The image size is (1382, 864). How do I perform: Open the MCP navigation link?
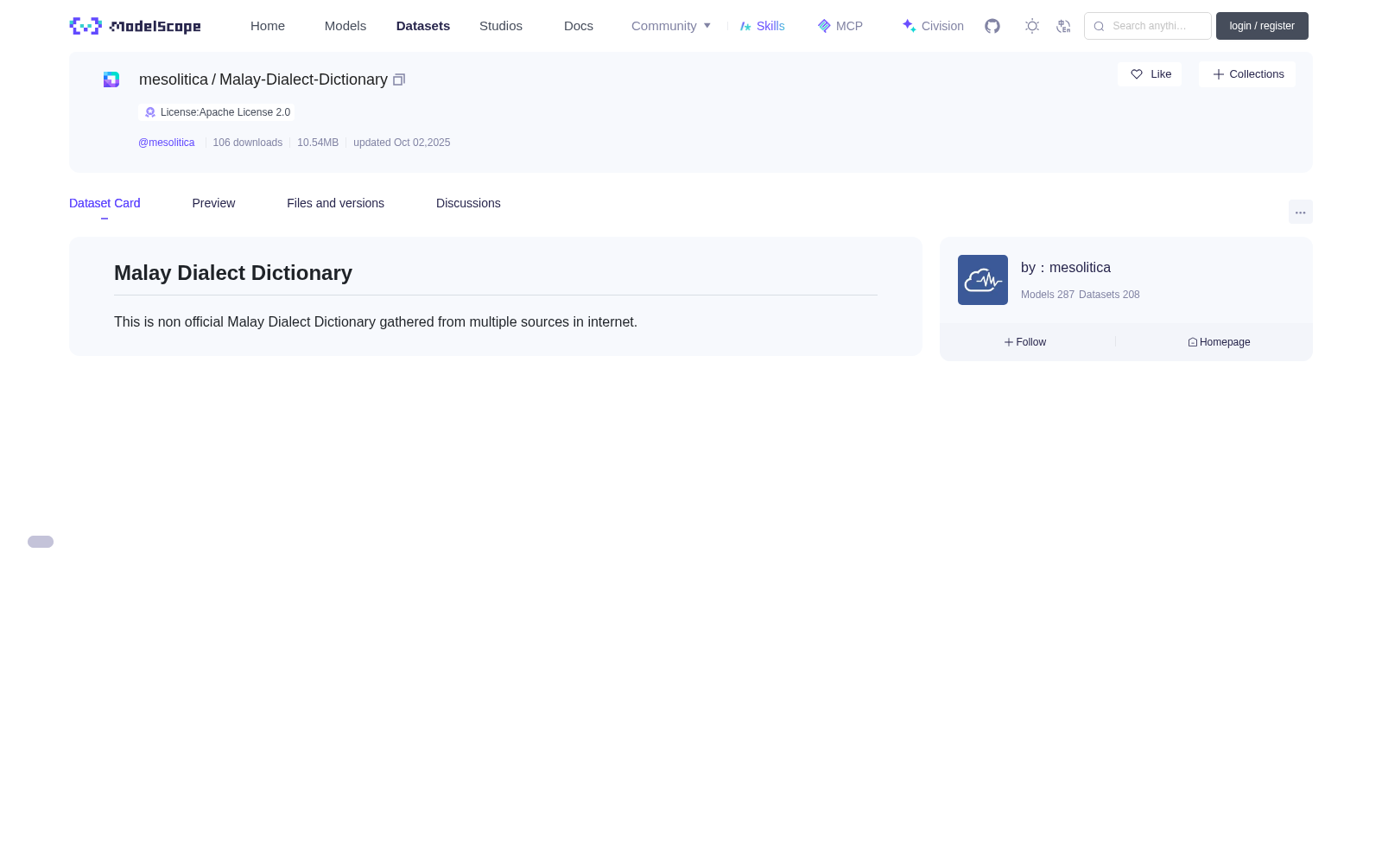click(x=840, y=26)
